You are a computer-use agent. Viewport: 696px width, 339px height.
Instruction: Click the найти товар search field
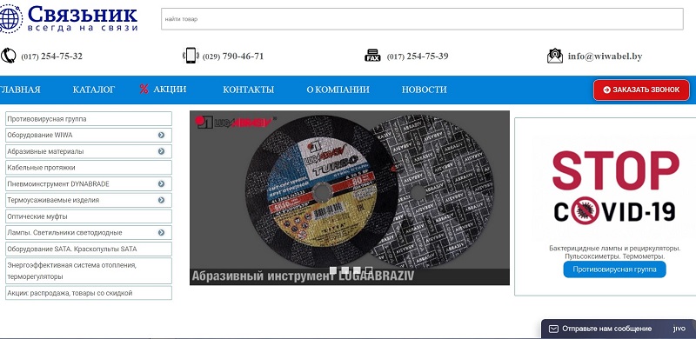coord(422,19)
